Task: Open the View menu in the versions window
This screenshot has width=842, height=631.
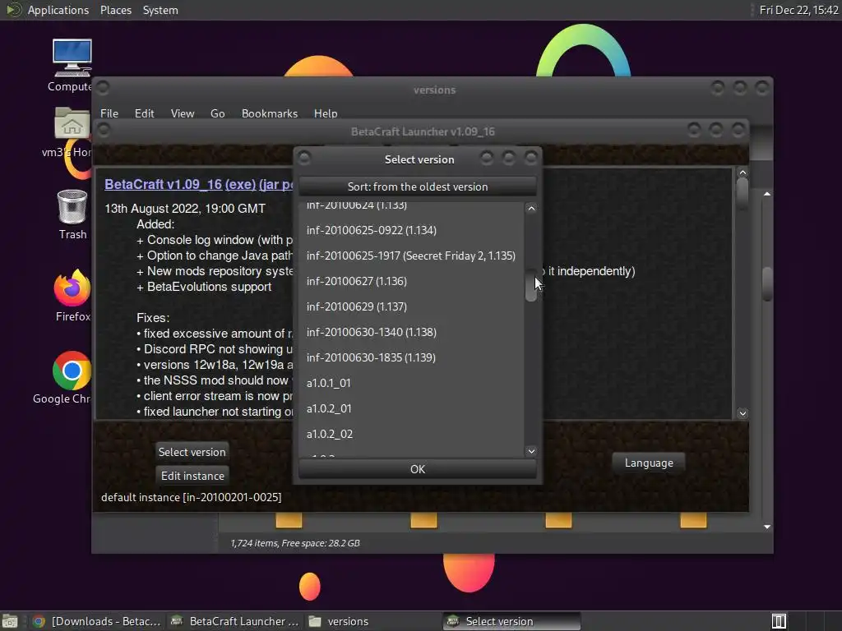Action: point(182,113)
